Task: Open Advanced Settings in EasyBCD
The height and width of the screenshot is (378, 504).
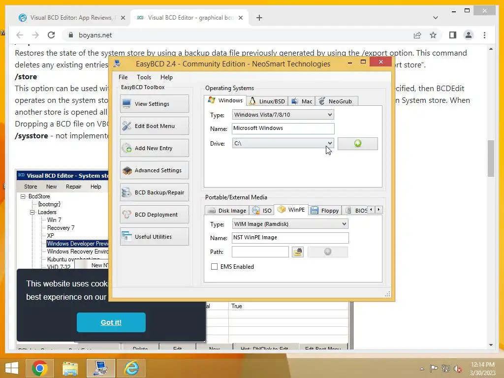Action: [x=154, y=170]
